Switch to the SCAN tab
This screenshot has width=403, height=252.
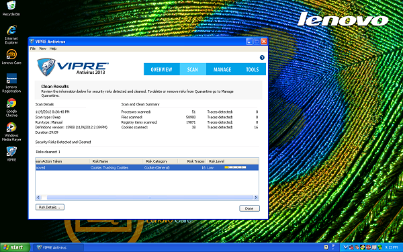click(x=193, y=69)
